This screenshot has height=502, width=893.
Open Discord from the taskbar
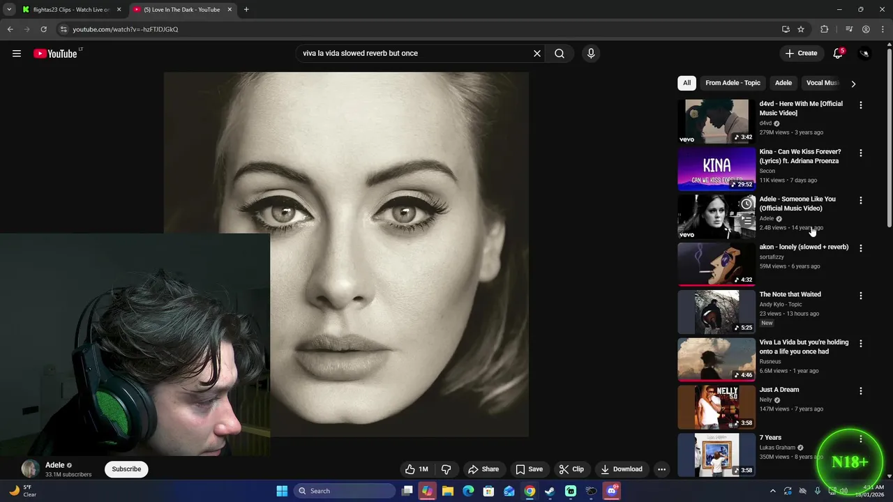pos(611,491)
